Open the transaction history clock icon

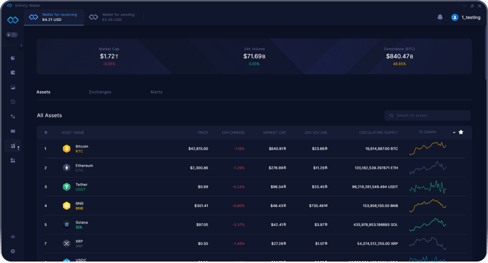(13, 102)
